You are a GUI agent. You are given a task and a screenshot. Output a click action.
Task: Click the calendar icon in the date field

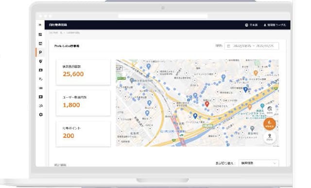click(228, 46)
